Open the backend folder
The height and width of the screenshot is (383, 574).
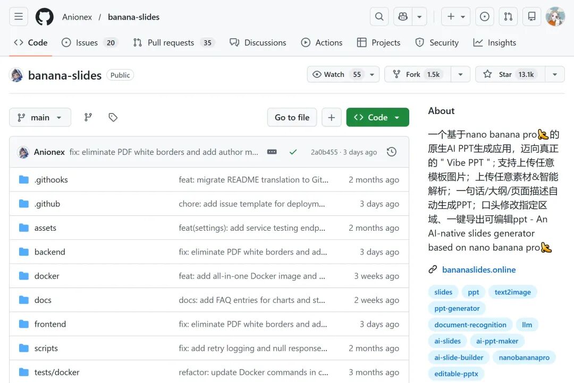click(50, 252)
